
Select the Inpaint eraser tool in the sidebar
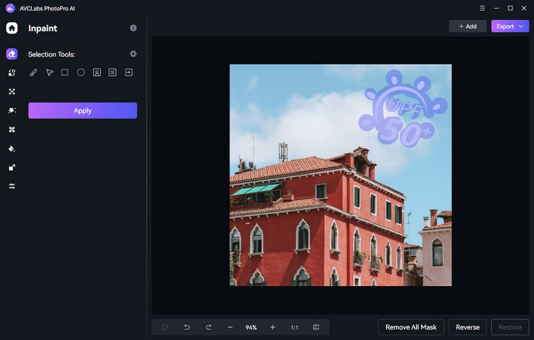tap(12, 54)
